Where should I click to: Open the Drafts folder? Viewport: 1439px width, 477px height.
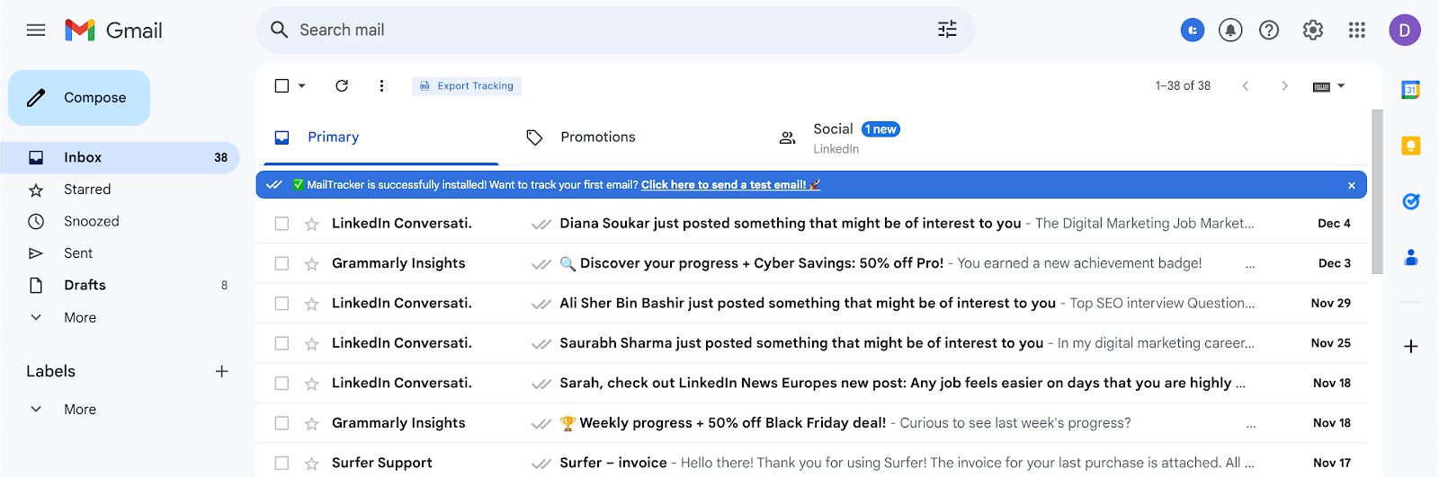[x=120, y=285]
